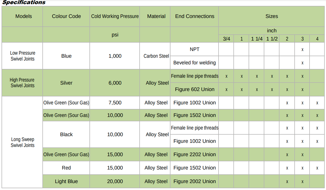Click the Cold Working Pressure header
Image resolution: width=326 pixels, height=190 pixels.
(115, 16)
